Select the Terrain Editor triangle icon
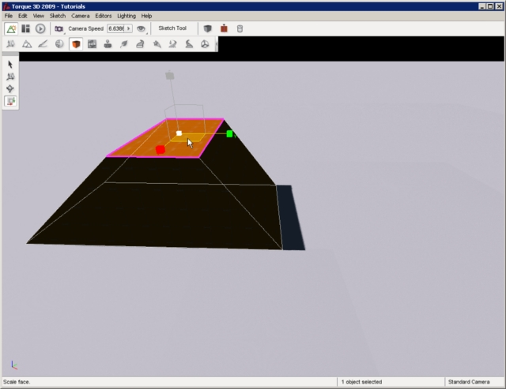Viewport: 506px width, 389px height. point(26,44)
